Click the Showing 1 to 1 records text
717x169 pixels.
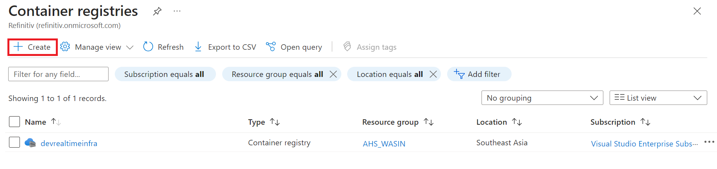(x=57, y=98)
